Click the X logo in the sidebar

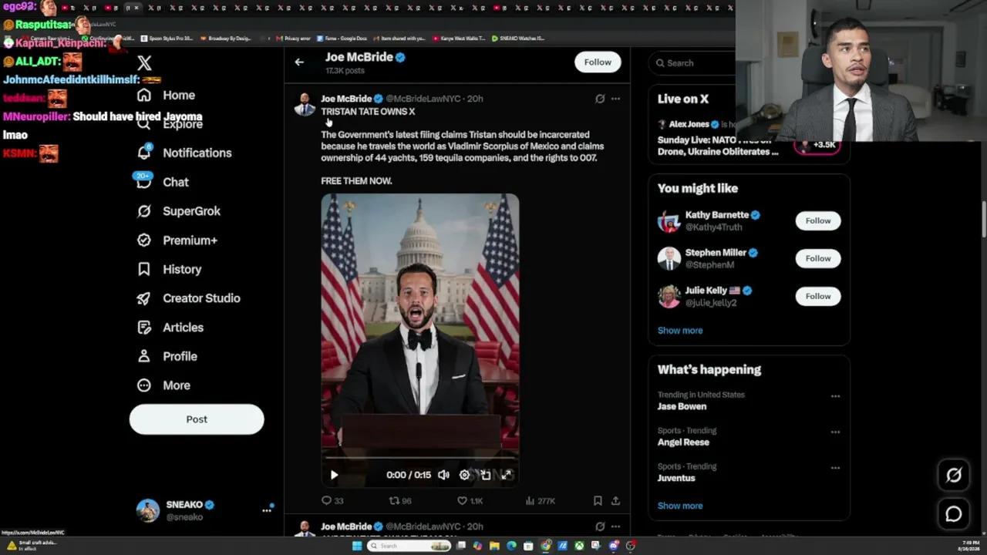pyautogui.click(x=144, y=63)
